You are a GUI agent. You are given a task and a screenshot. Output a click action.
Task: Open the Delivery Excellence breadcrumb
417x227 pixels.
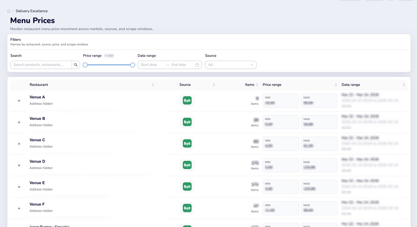click(x=32, y=11)
